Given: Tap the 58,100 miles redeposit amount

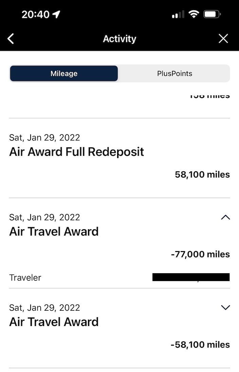Looking at the screenshot, I should point(202,174).
